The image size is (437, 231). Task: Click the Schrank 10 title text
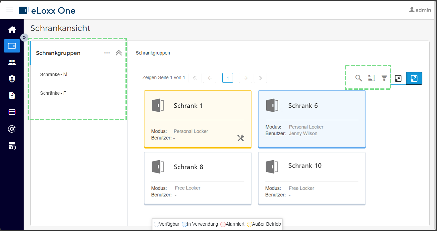click(x=305, y=166)
